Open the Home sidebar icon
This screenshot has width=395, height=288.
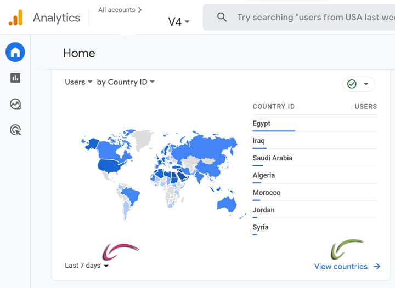[x=15, y=52]
